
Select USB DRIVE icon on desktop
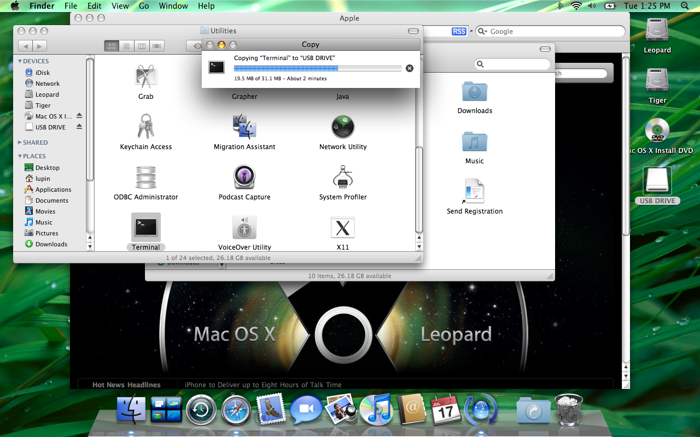(657, 181)
